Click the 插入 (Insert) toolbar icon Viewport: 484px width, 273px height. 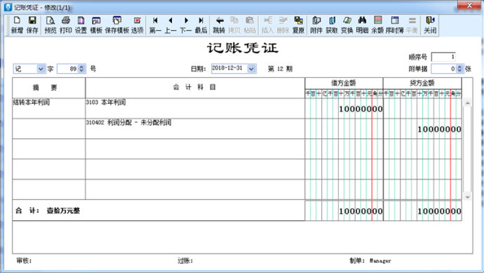click(x=268, y=25)
